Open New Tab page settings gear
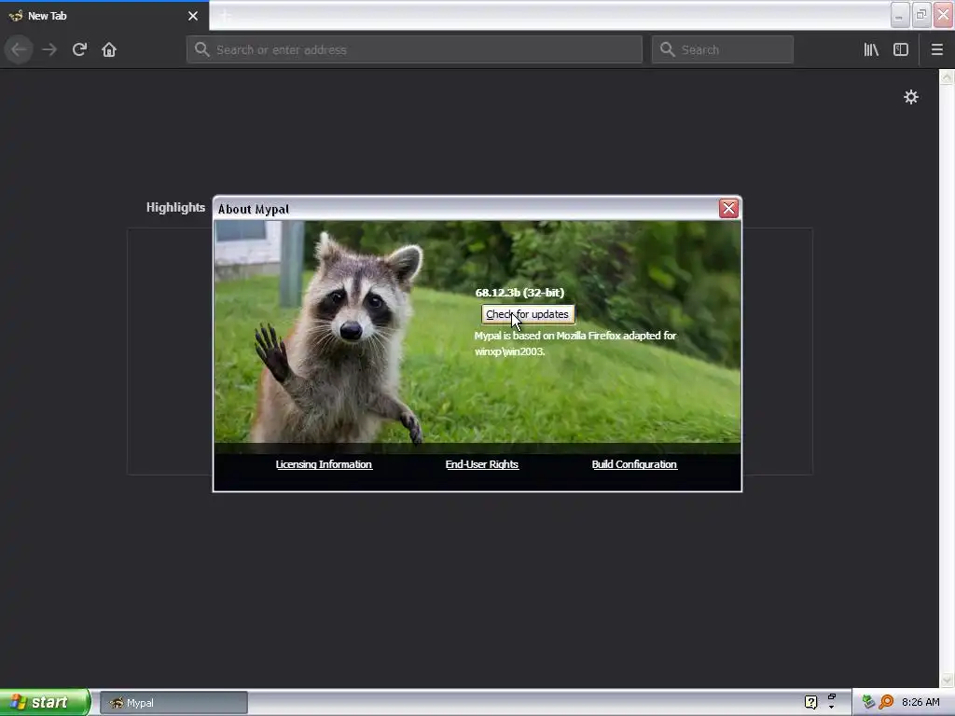The width and height of the screenshot is (955, 716). pyautogui.click(x=910, y=97)
